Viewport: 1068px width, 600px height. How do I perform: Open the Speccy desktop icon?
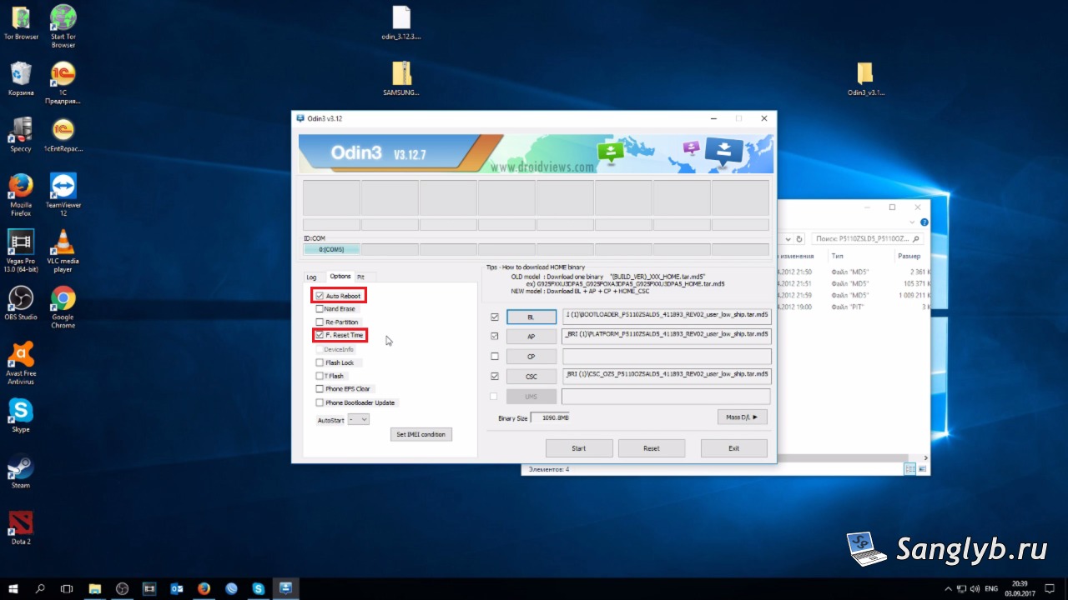pos(21,135)
